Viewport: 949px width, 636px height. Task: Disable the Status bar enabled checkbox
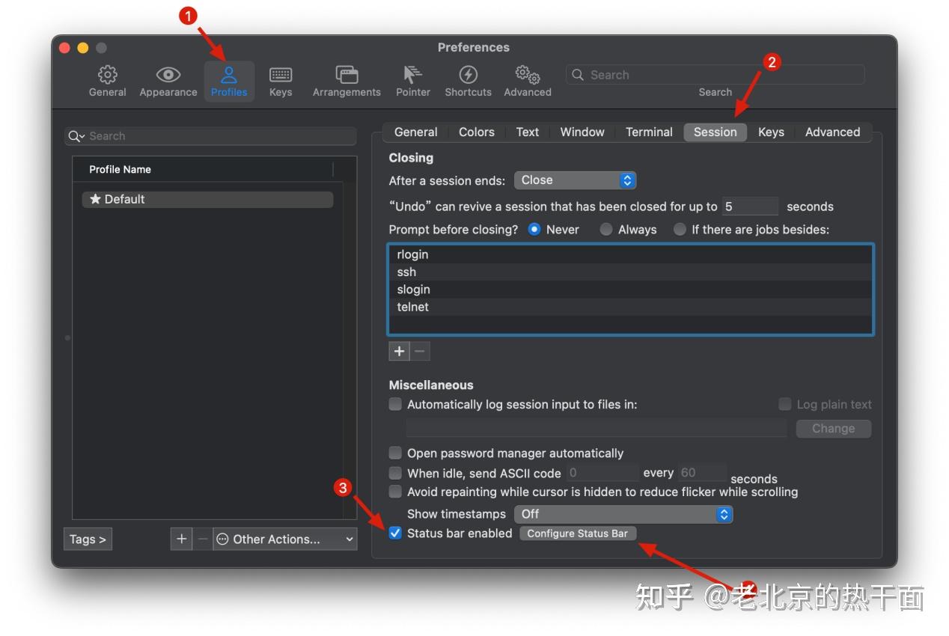click(394, 533)
